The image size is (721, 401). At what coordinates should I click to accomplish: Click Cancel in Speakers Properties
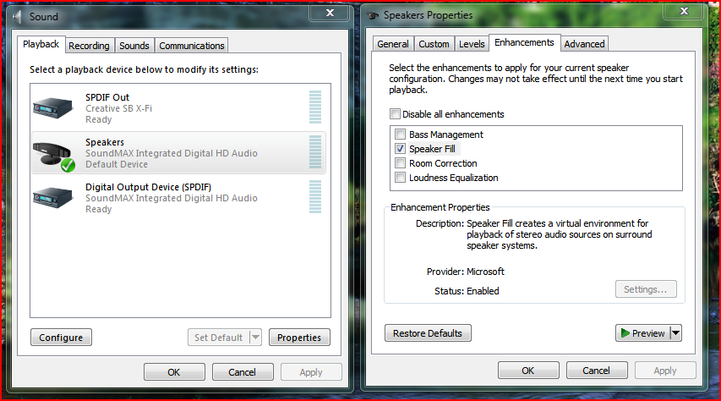tap(597, 371)
